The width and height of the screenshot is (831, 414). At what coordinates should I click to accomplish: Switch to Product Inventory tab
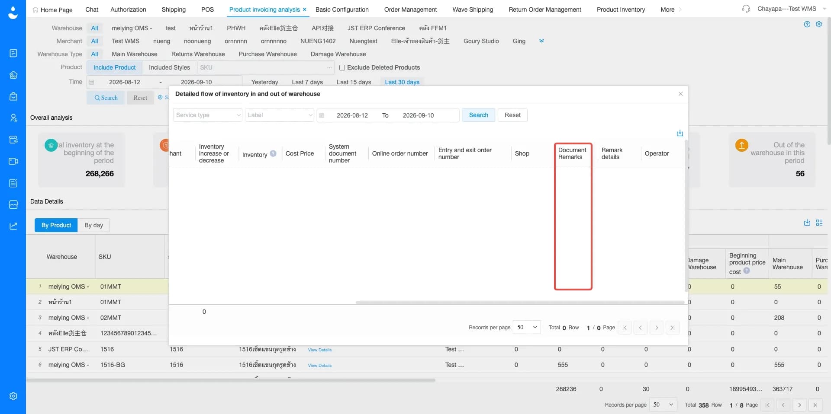(x=621, y=10)
